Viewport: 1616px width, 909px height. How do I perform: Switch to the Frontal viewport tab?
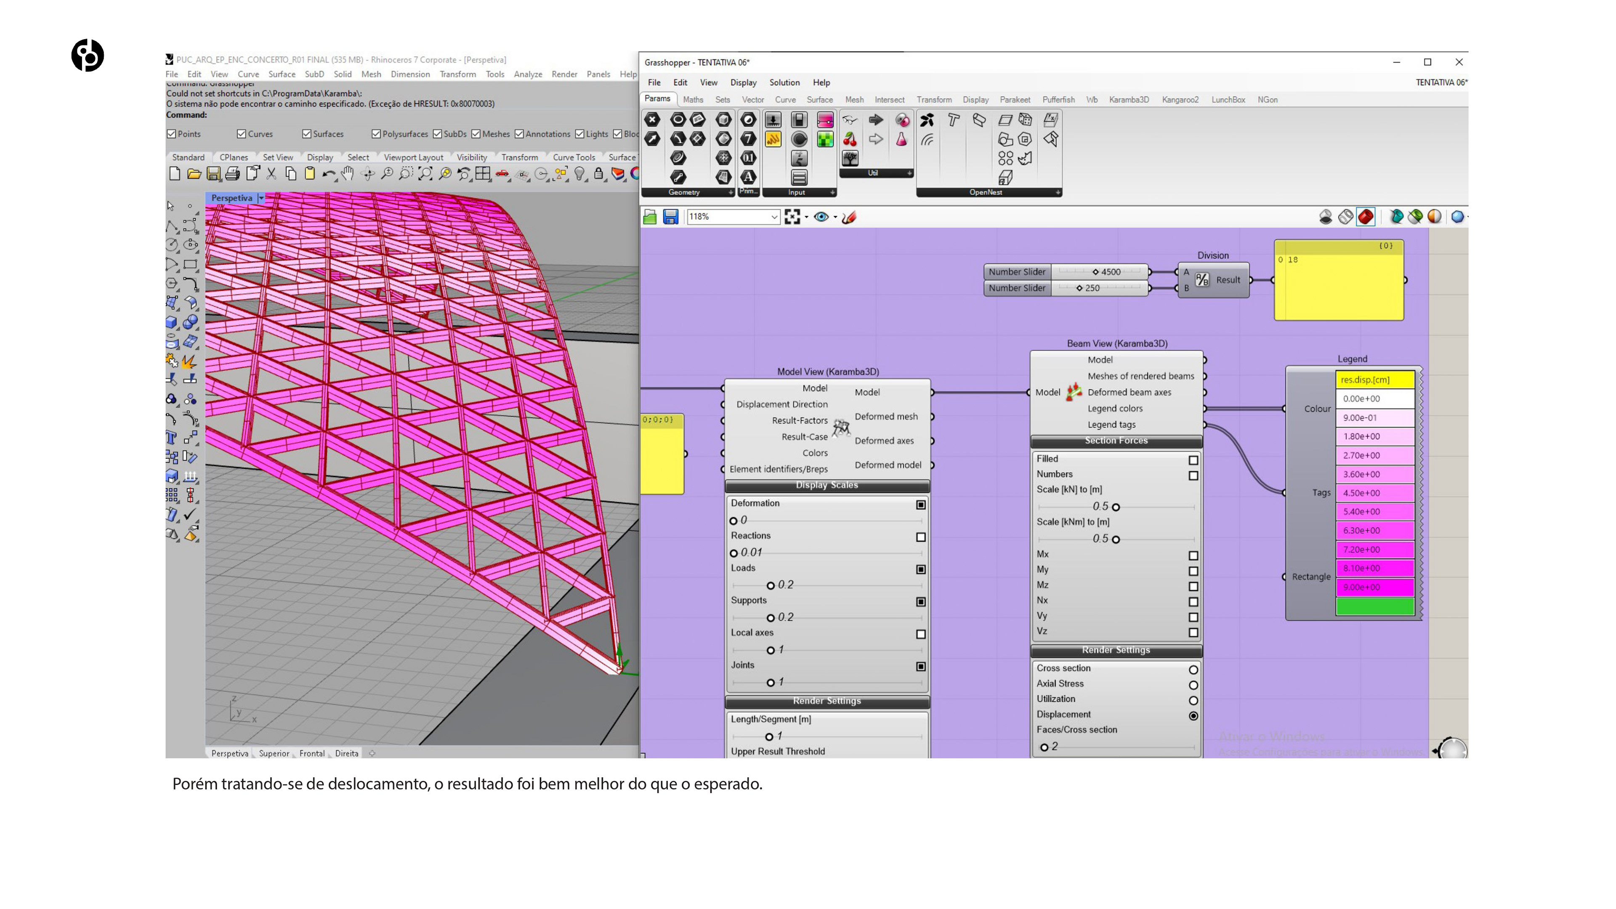(312, 753)
